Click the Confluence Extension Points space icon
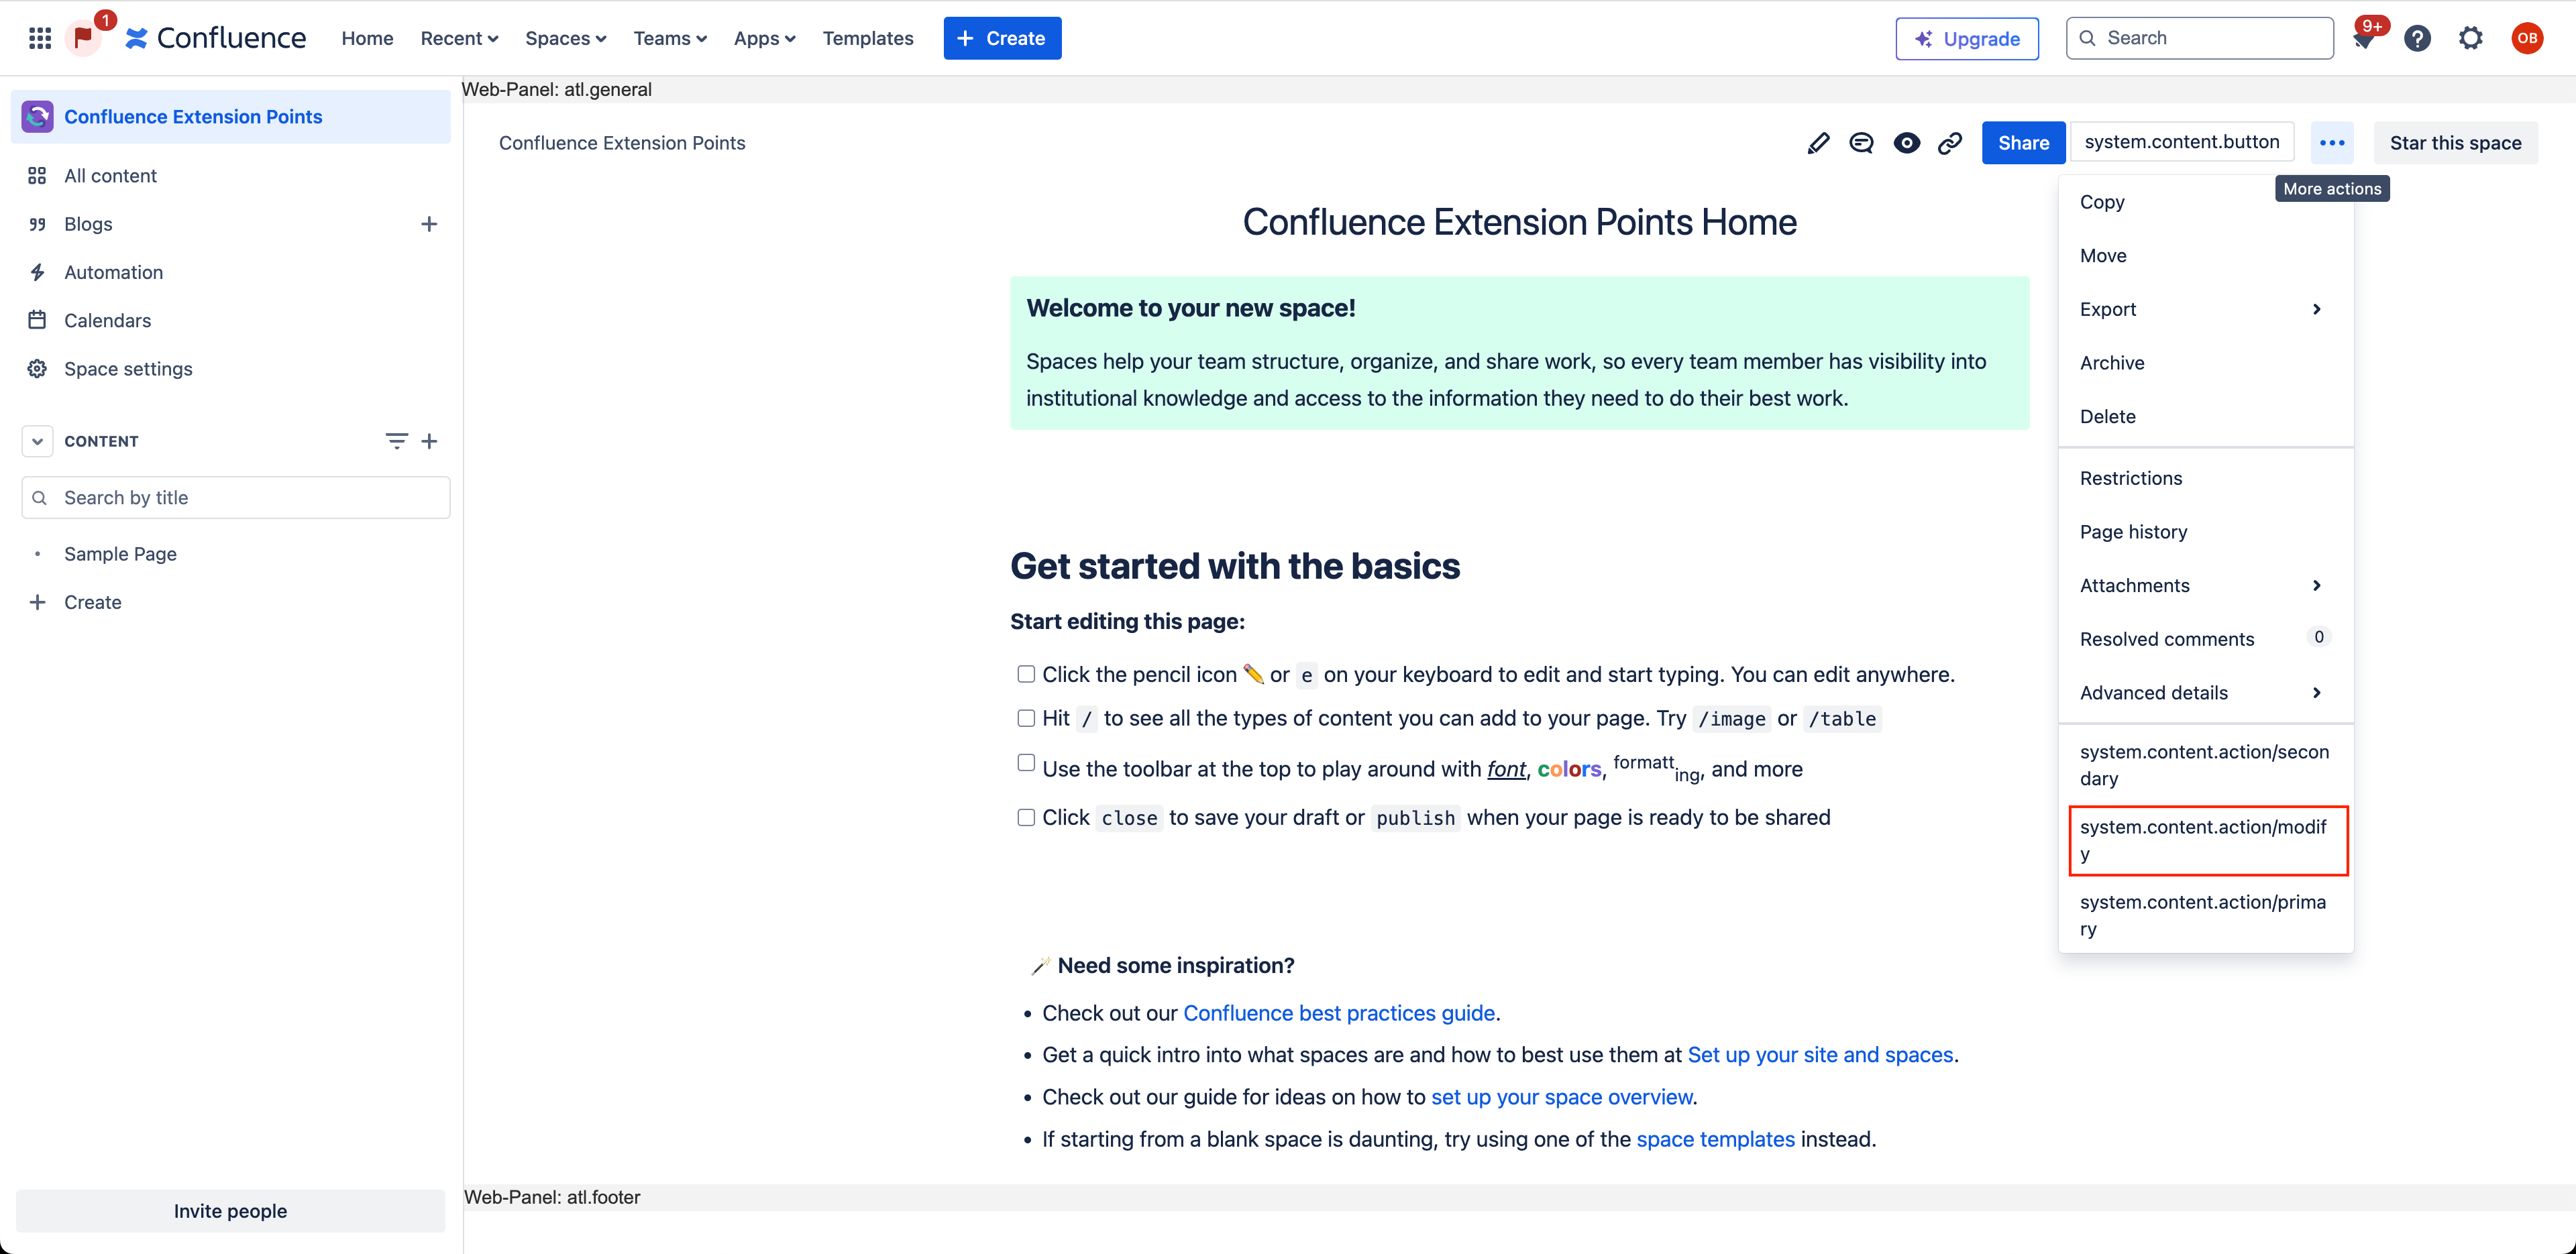 click(x=38, y=117)
